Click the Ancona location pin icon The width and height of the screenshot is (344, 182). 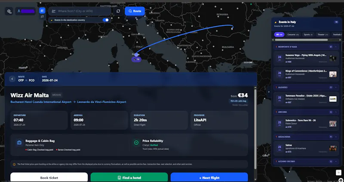click(x=276, y=112)
